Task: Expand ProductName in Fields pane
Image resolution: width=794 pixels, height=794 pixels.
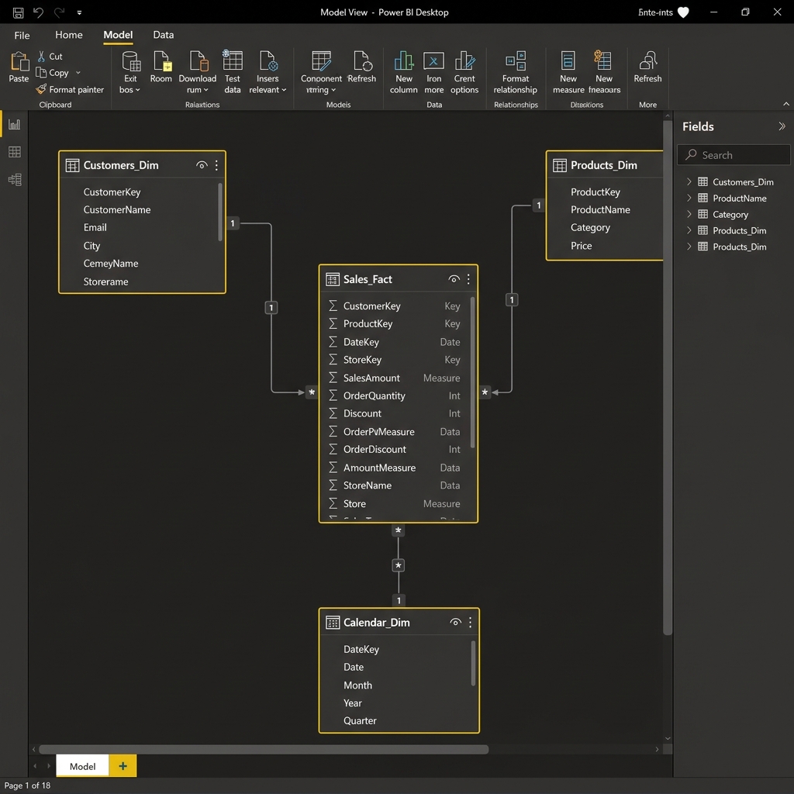Action: click(x=689, y=198)
